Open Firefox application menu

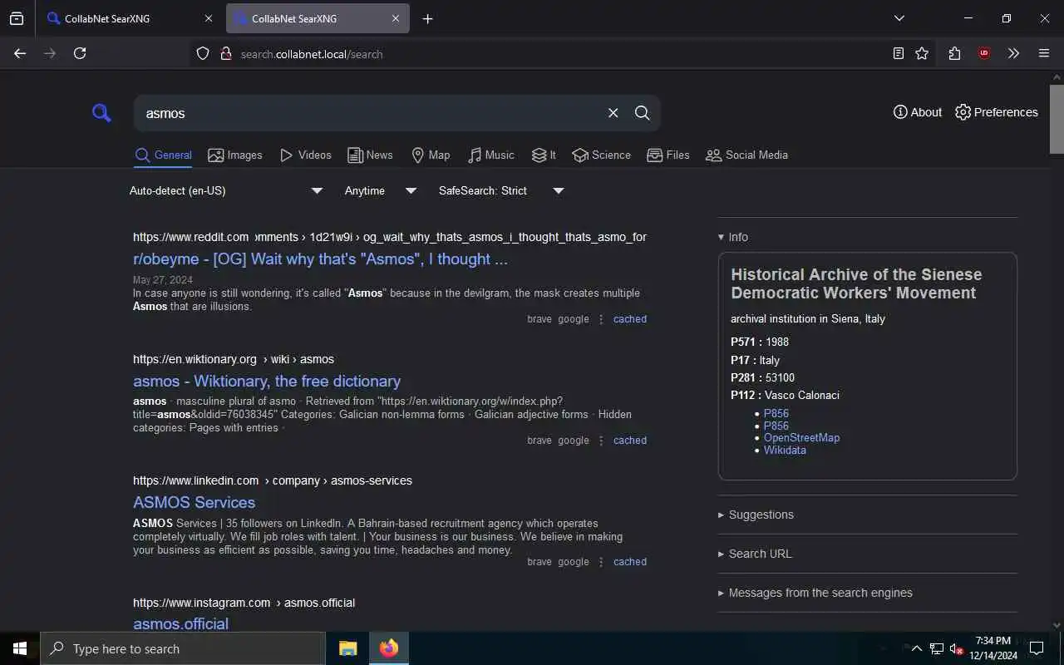point(1044,53)
